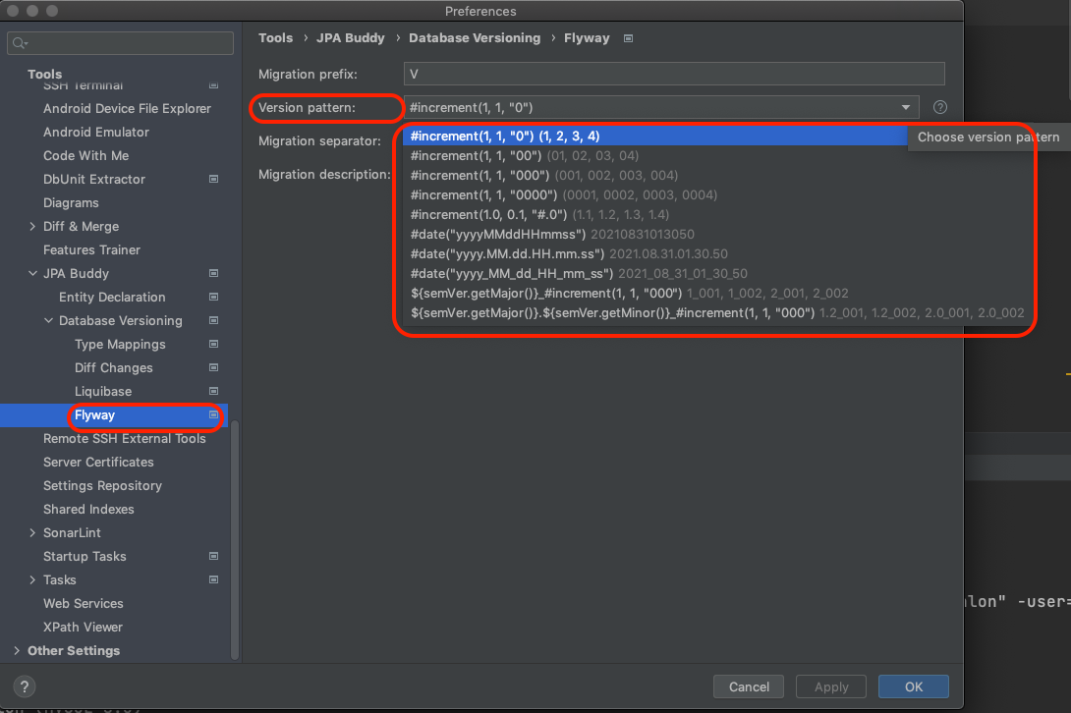
Task: Select Features Trainer settings
Action: pos(91,250)
